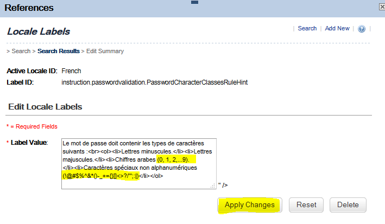Close the References dialog
This screenshot has height=224, width=385.
click(382, 7)
